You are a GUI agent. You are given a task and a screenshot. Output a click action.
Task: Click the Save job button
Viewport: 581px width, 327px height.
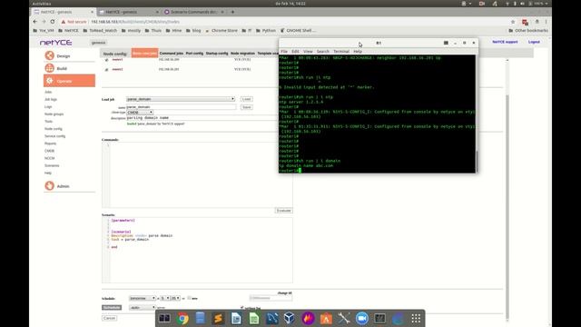point(246,107)
